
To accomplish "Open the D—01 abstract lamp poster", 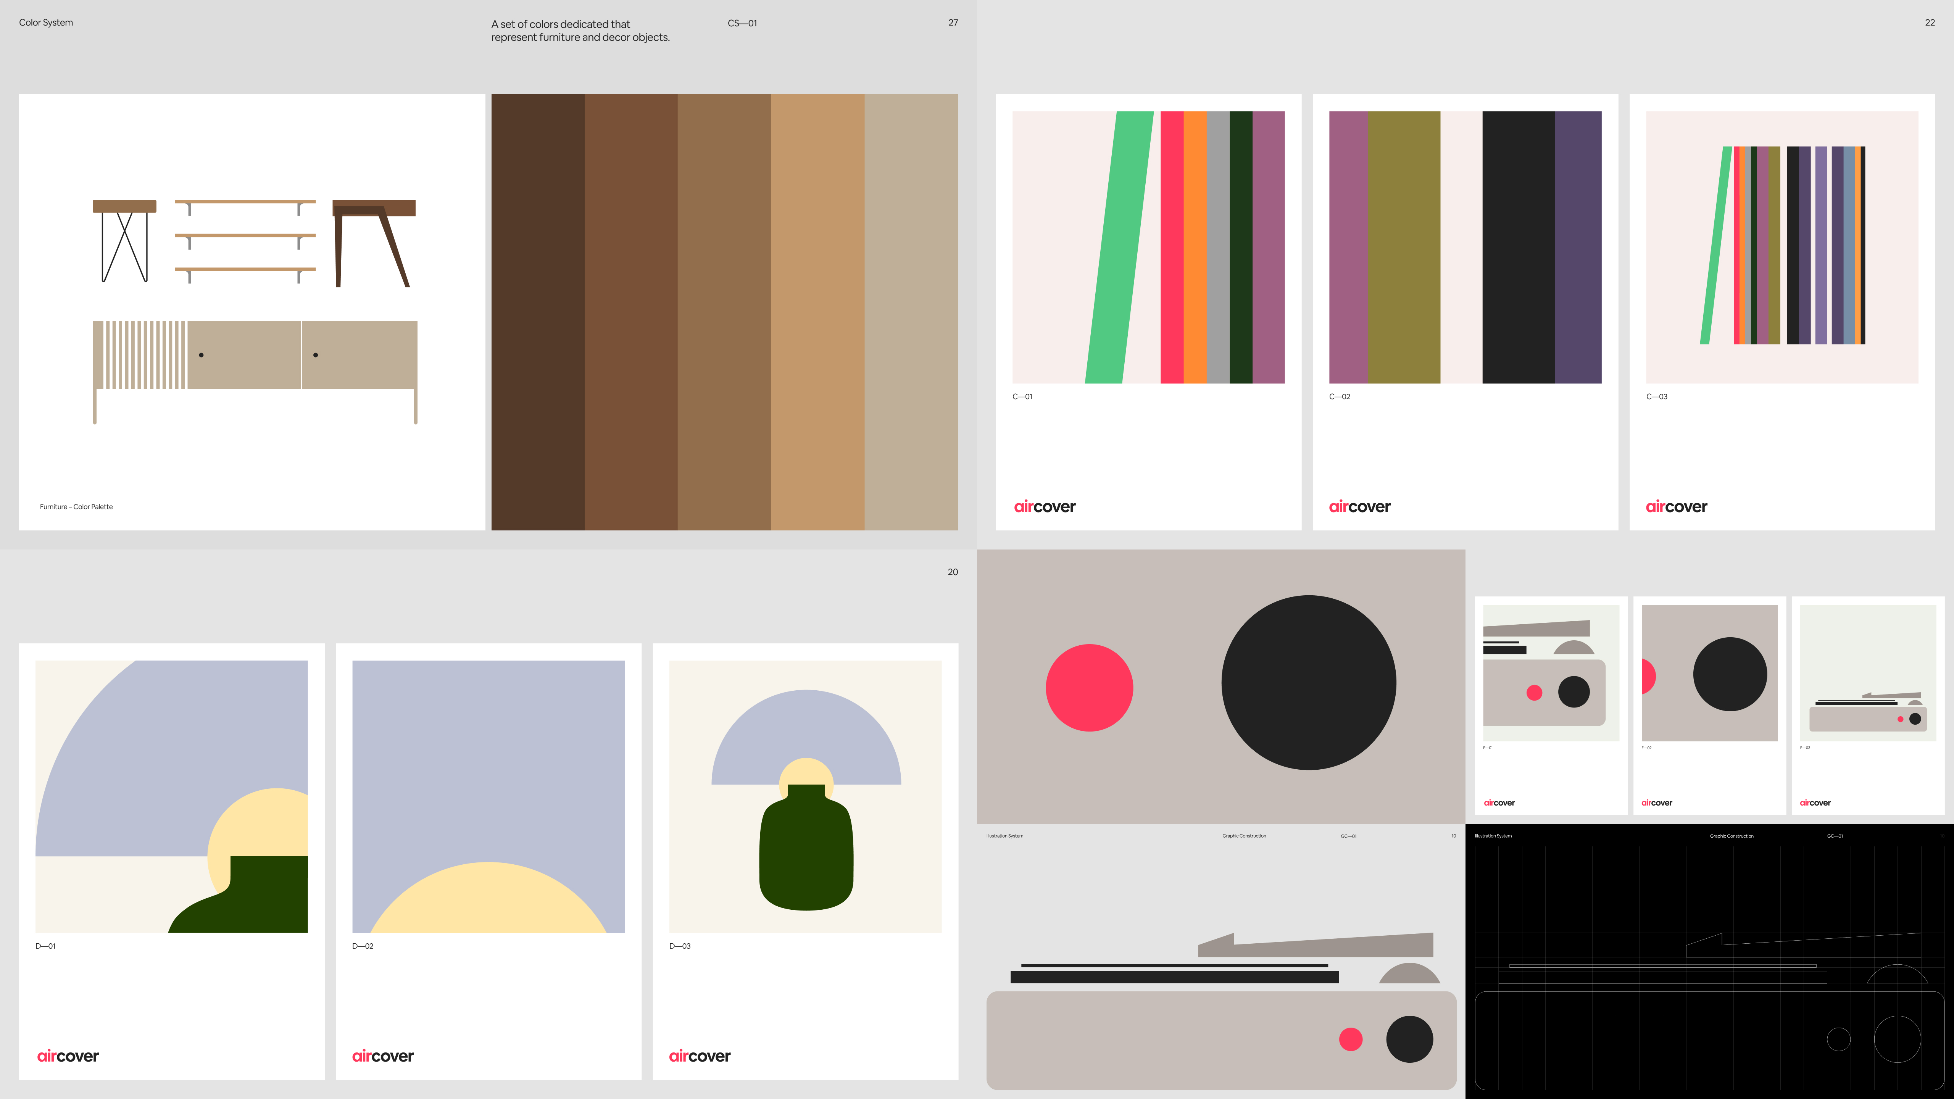I will pos(171,796).
